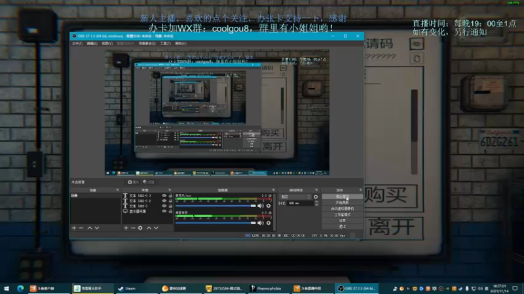The height and width of the screenshot is (294, 524).
Task: Pop out the Controls dock panel
Action: tap(360, 190)
